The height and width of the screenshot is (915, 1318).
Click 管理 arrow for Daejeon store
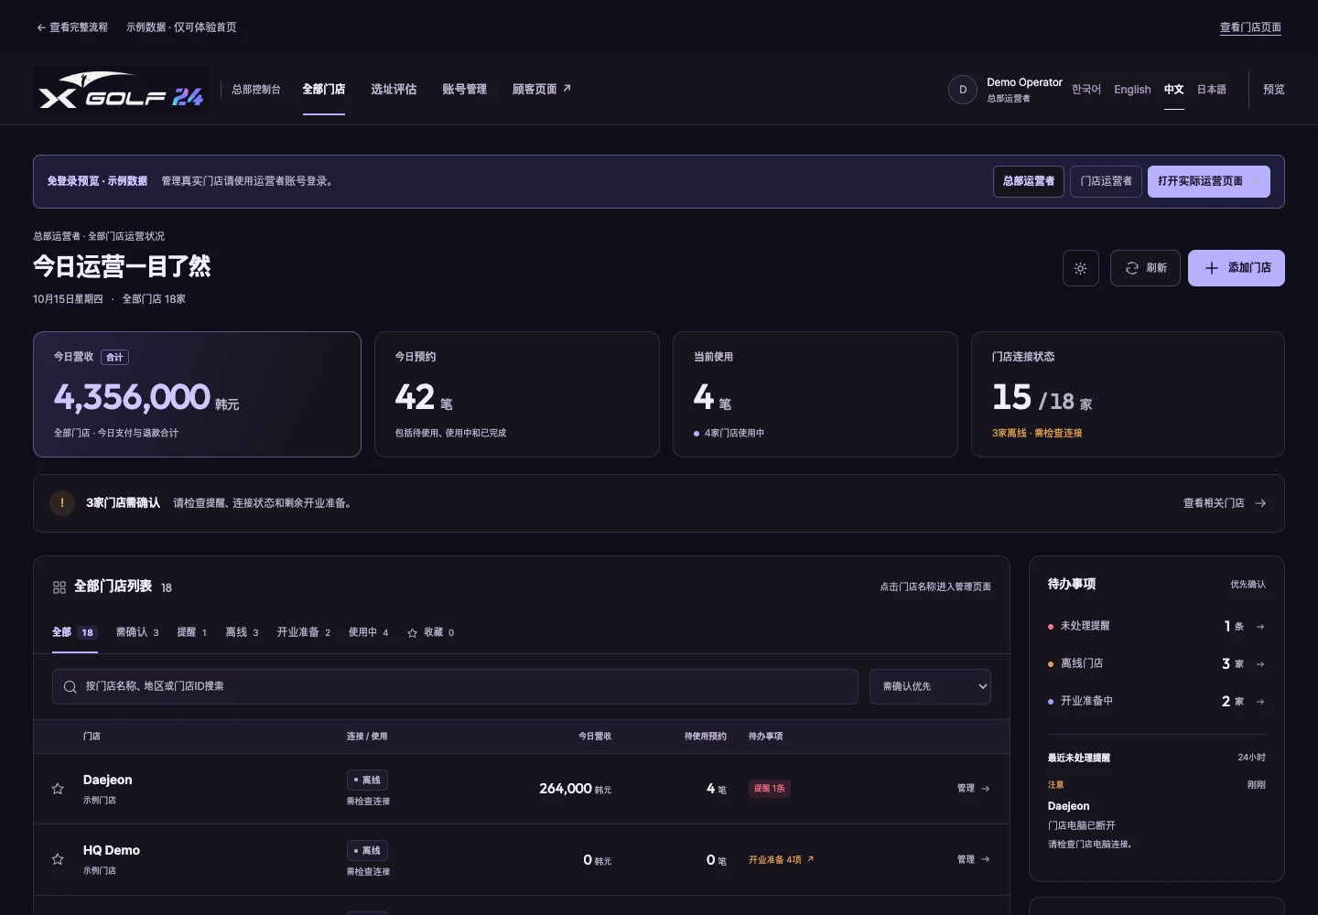click(x=973, y=788)
